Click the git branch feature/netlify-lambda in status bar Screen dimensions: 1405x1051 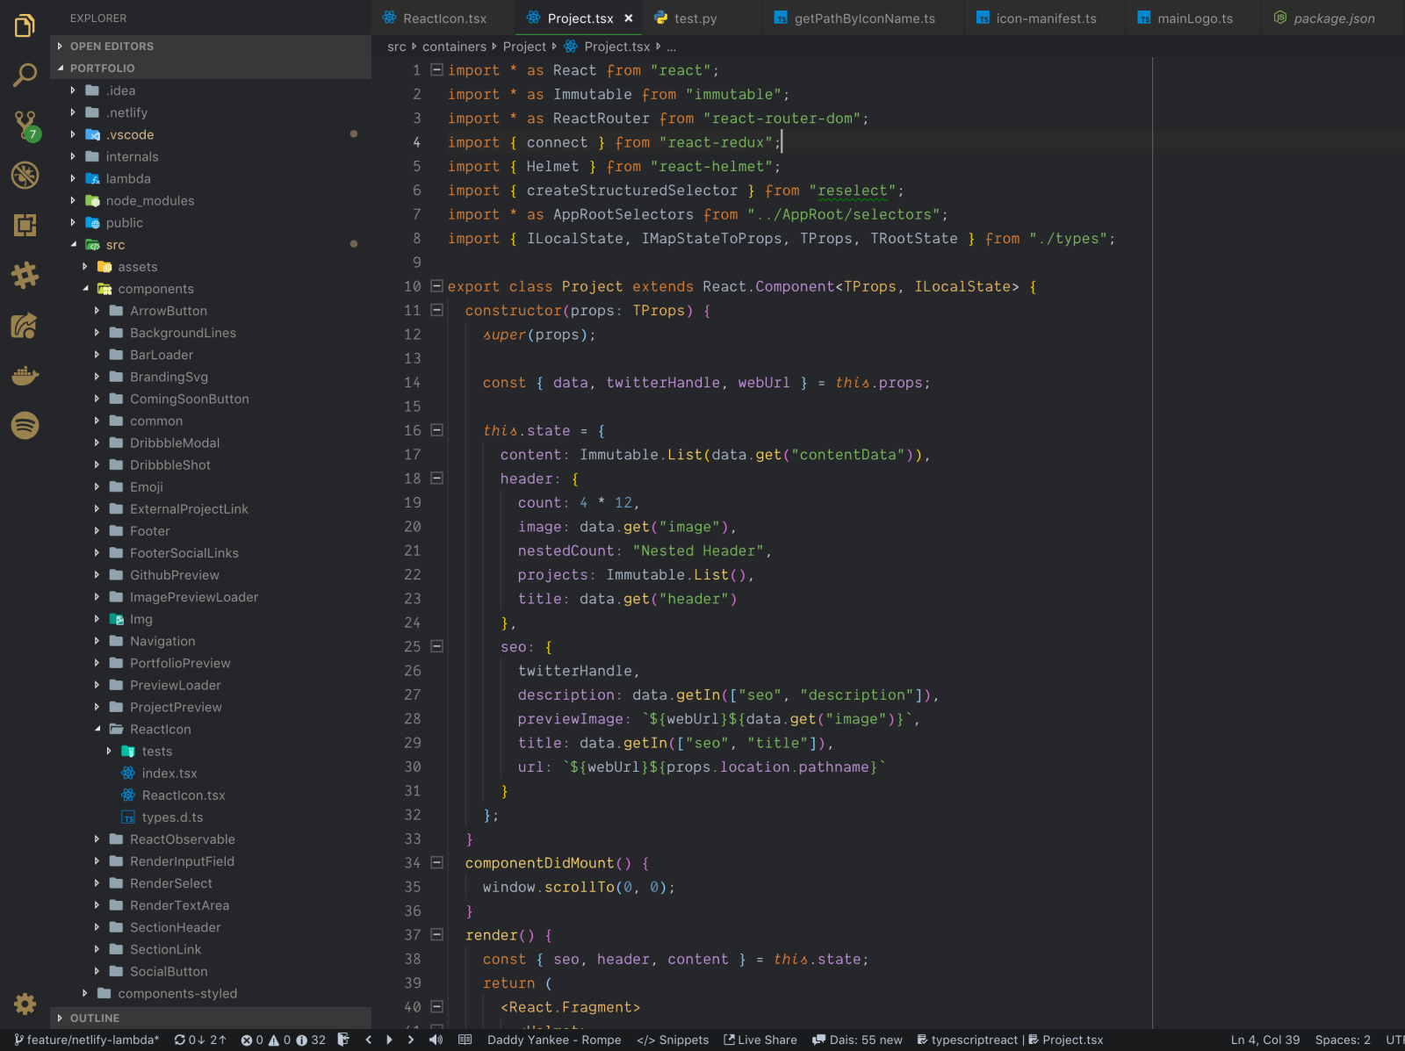pos(86,1040)
